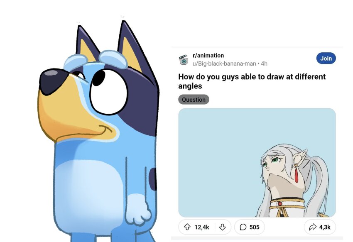The width and height of the screenshot is (353, 242).
Task: Click the 4,3k share count
Action: 325,227
